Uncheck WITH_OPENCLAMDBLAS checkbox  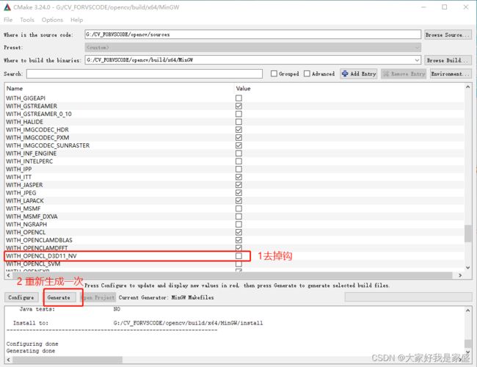tap(238, 240)
